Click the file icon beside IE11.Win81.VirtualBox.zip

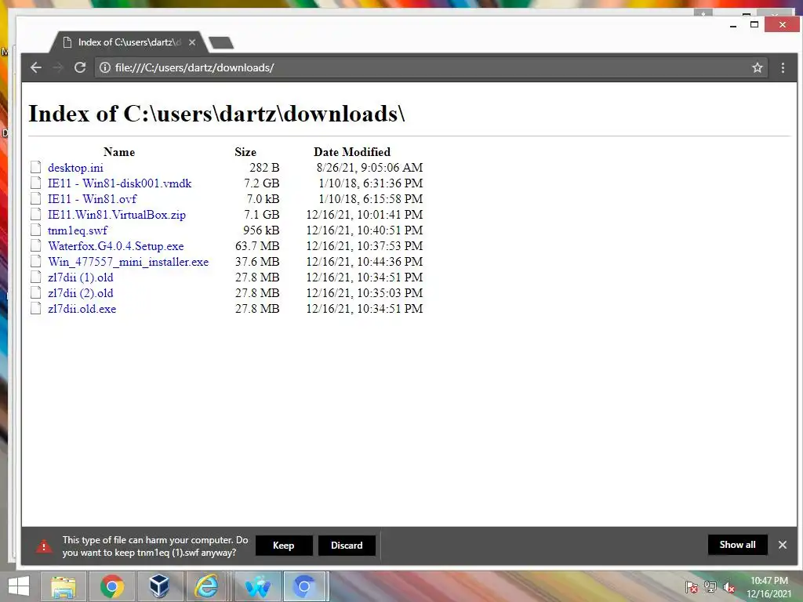click(x=35, y=214)
